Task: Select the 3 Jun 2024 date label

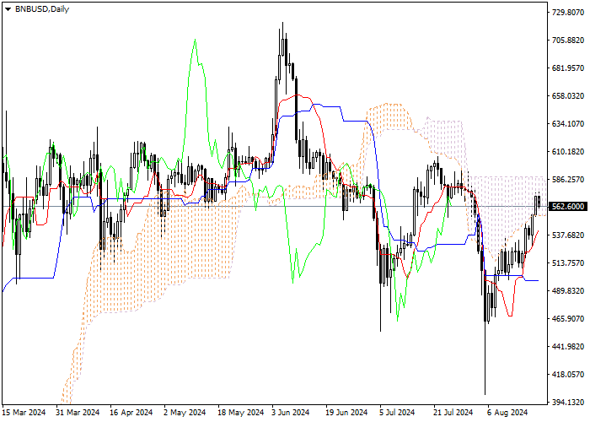Action: pos(291,413)
